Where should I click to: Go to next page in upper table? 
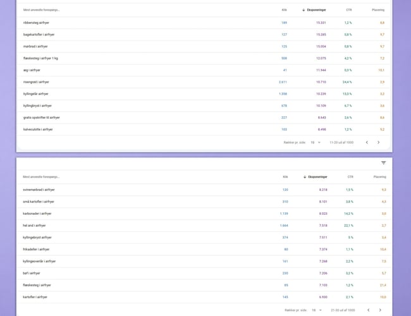[378, 142]
